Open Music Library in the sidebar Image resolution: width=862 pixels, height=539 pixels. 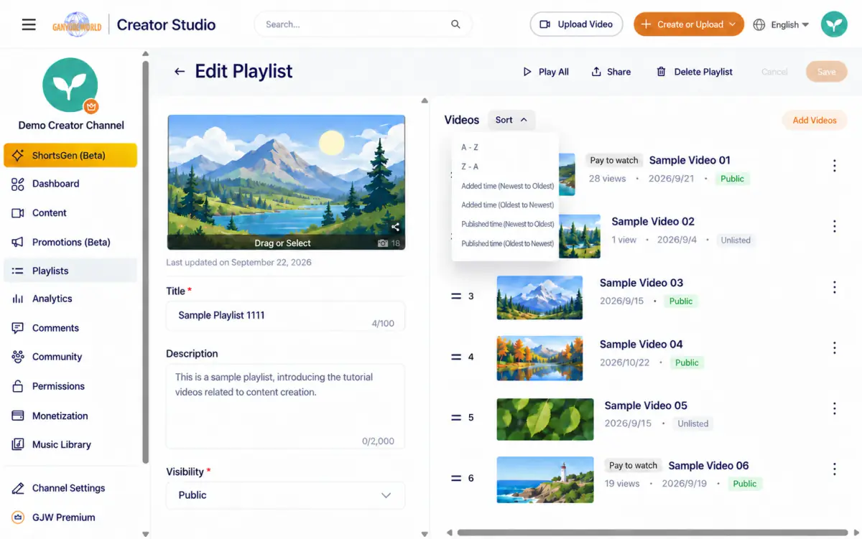[x=70, y=444]
